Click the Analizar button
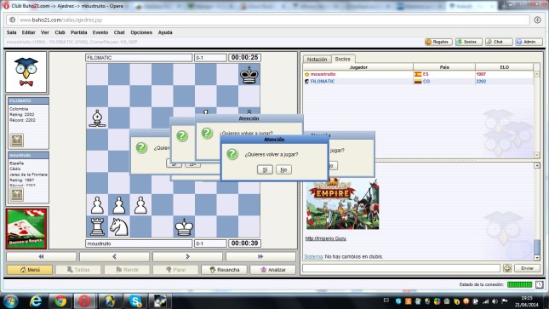Viewport: 549px width, 309px height. click(x=273, y=269)
